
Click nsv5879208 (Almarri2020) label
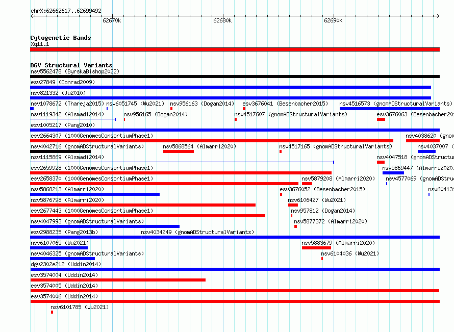338,178
